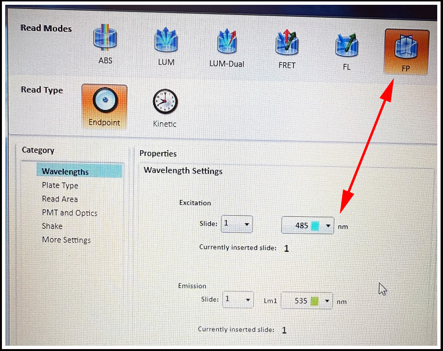
Task: Select the LUM read mode icon
Action: point(166,42)
